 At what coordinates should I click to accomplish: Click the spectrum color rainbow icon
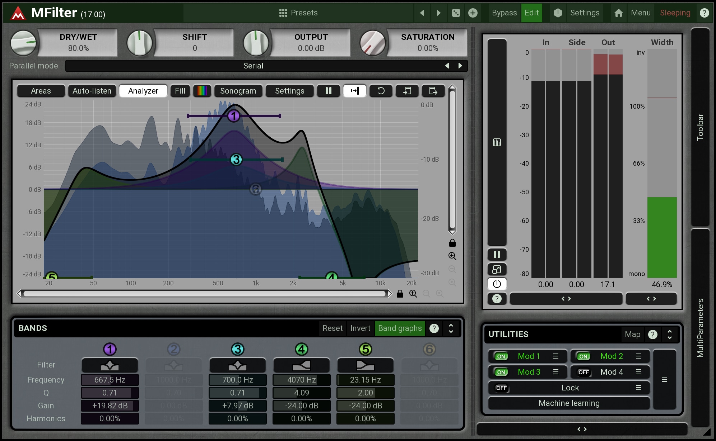[x=202, y=91]
